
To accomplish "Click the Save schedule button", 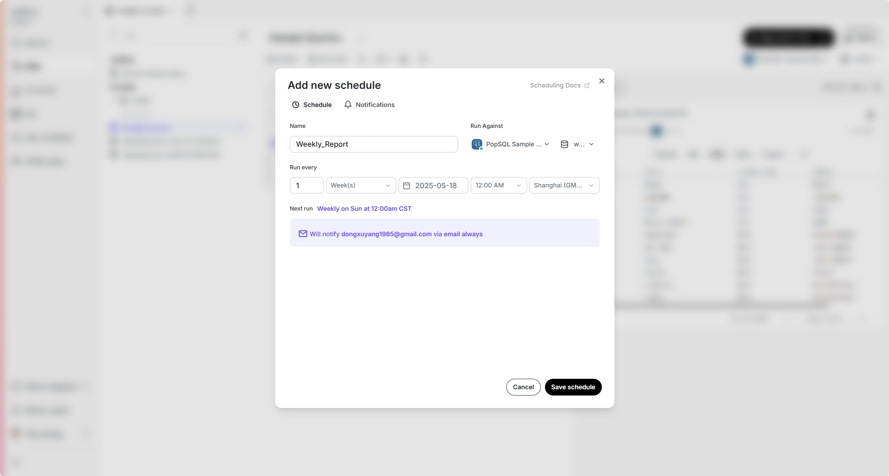I will tap(573, 387).
